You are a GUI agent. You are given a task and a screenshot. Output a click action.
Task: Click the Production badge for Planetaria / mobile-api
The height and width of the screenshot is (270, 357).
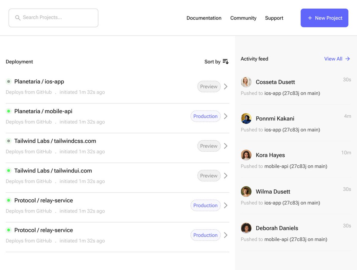pyautogui.click(x=205, y=116)
